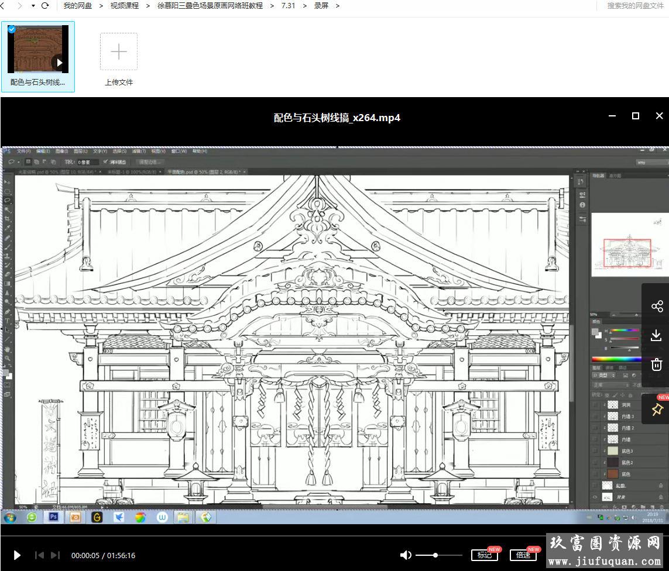
Task: Go back to the previous folder
Action: click(x=4, y=6)
